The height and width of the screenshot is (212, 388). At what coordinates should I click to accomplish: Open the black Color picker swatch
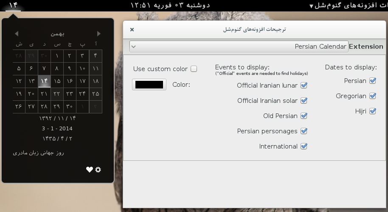[149, 85]
